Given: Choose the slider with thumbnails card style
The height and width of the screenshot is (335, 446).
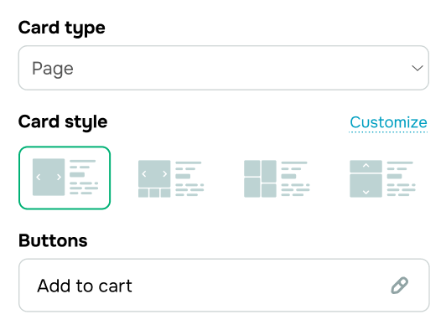Looking at the screenshot, I should pyautogui.click(x=171, y=178).
